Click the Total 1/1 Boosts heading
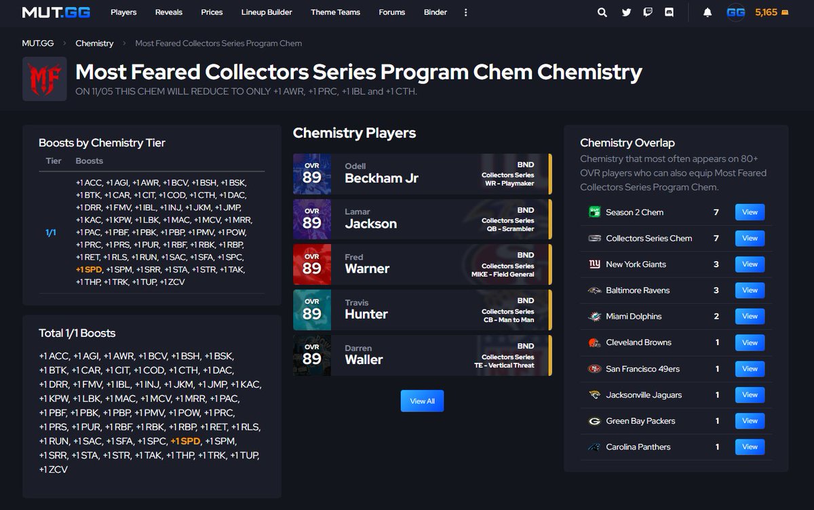 coord(77,333)
